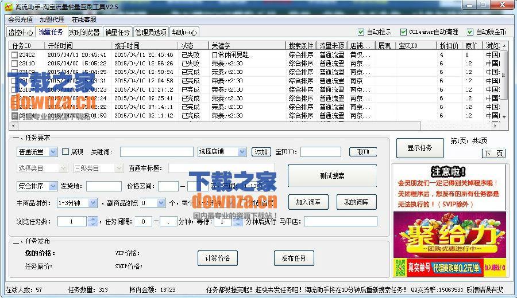Focus the 关键词 input field
Screen dimensions: 517x298
point(157,152)
